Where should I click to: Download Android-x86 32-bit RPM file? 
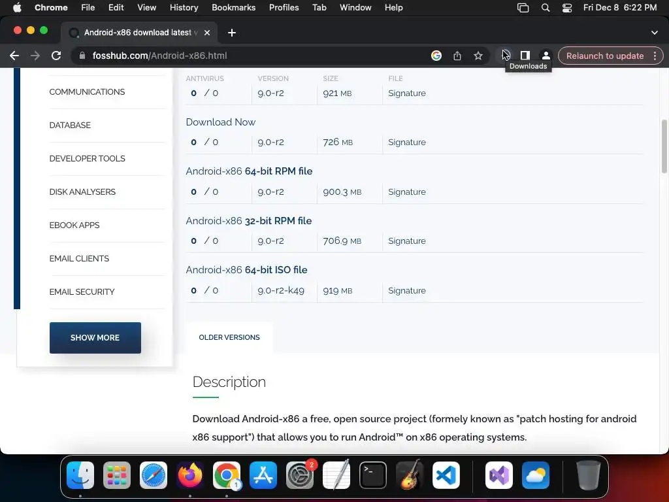(x=249, y=221)
